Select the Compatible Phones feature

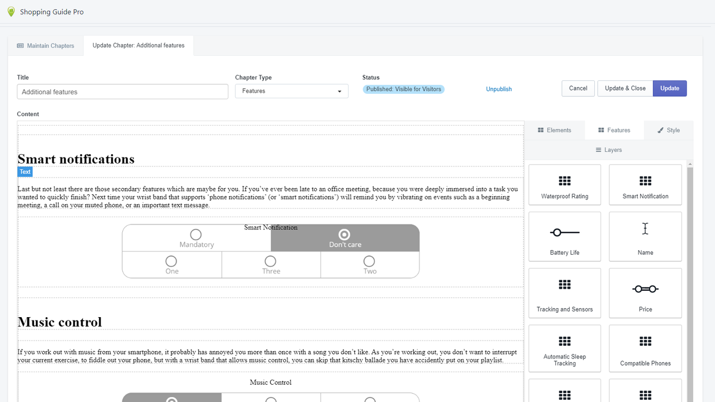[645, 348]
